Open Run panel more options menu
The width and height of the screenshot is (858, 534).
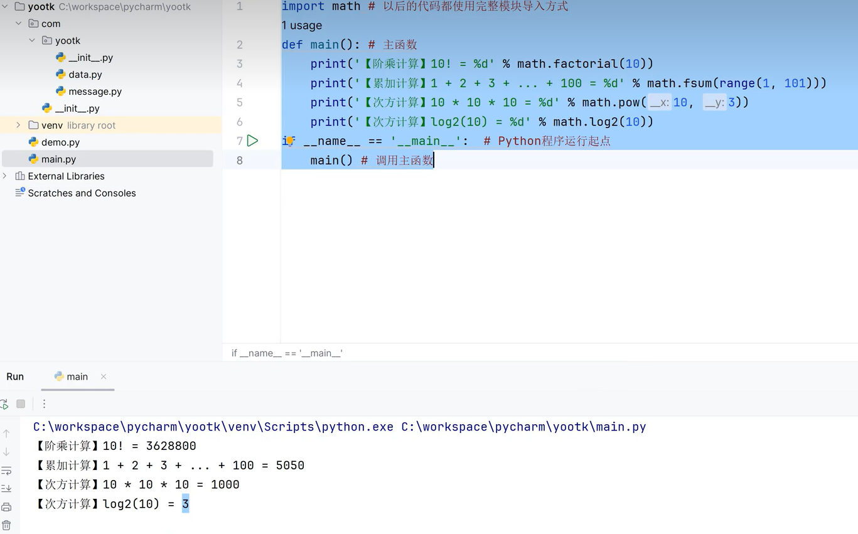click(x=44, y=404)
